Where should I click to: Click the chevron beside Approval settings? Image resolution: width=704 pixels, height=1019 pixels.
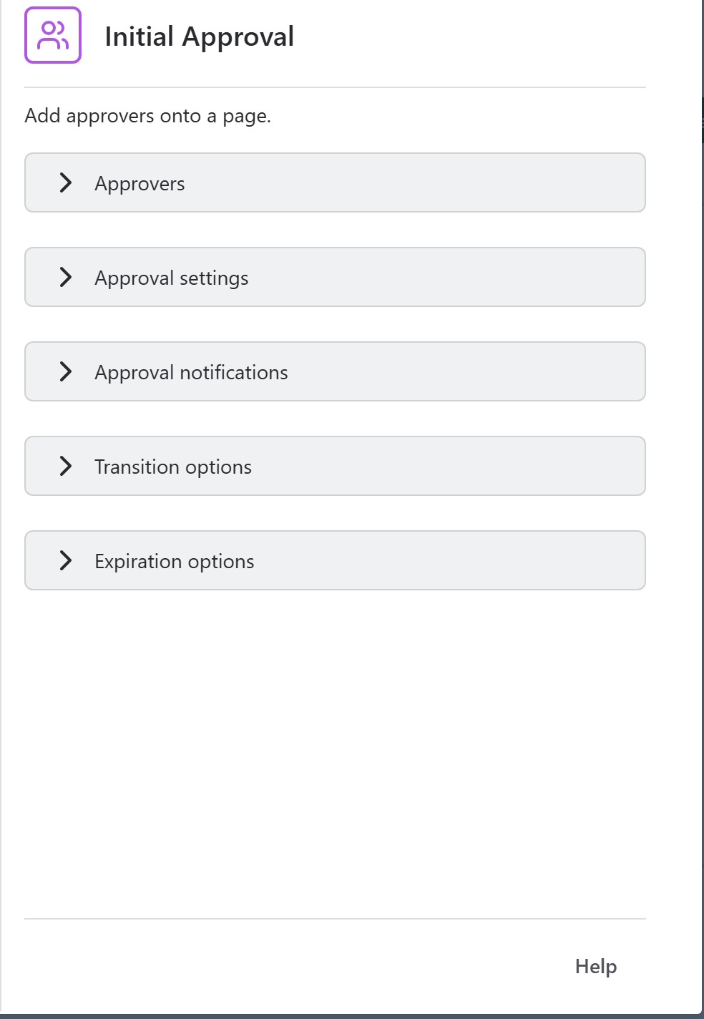click(x=67, y=277)
